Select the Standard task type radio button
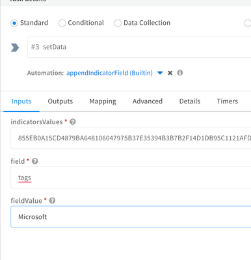Screen dimensions: 251x260 tap(14, 23)
